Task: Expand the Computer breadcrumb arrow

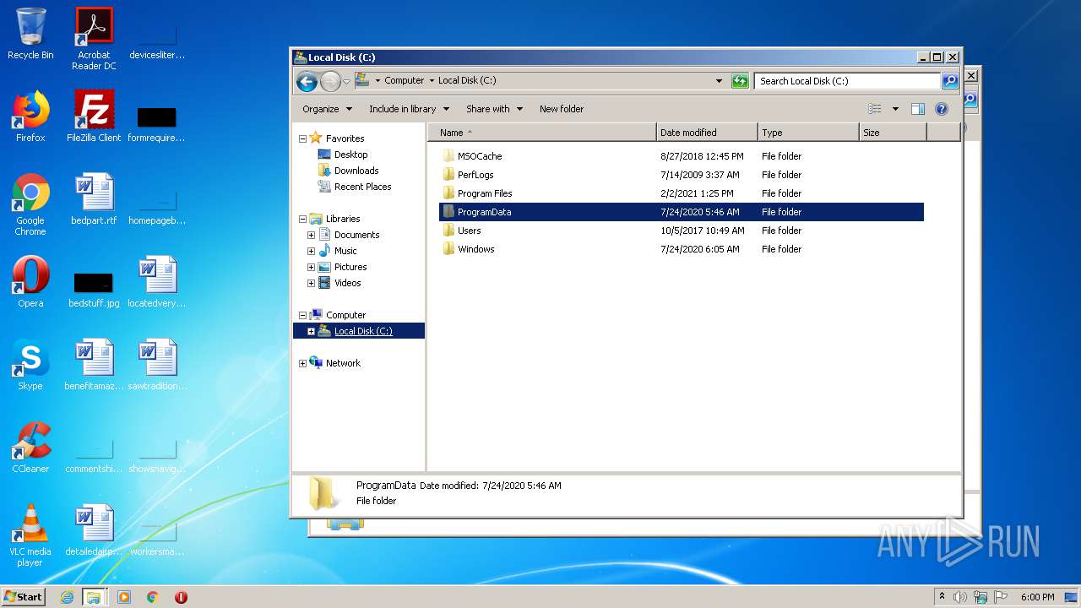Action: tap(432, 81)
